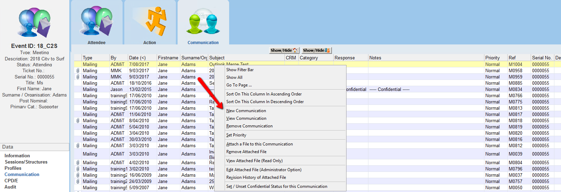Toggle Show/Hide button with people icon
The image size is (561, 192).
(x=316, y=50)
